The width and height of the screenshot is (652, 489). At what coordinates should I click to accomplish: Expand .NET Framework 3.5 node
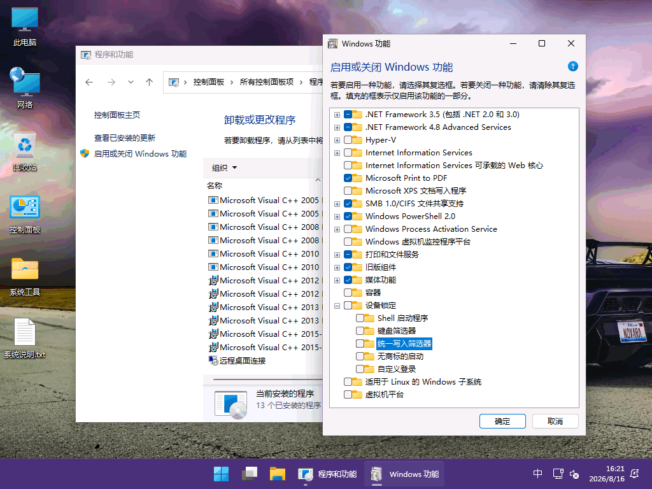337,115
